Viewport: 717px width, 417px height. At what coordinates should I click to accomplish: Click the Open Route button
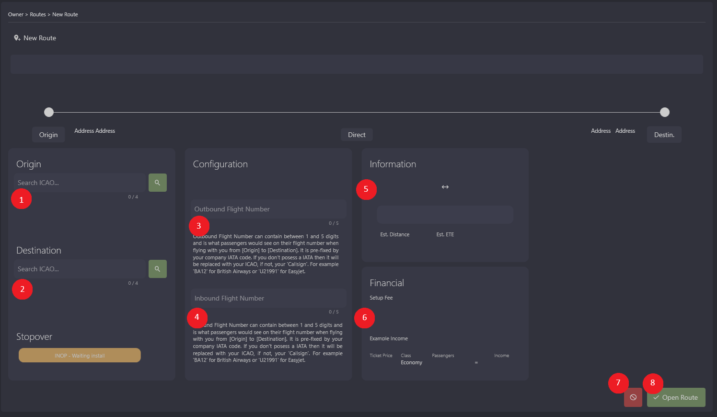click(676, 397)
